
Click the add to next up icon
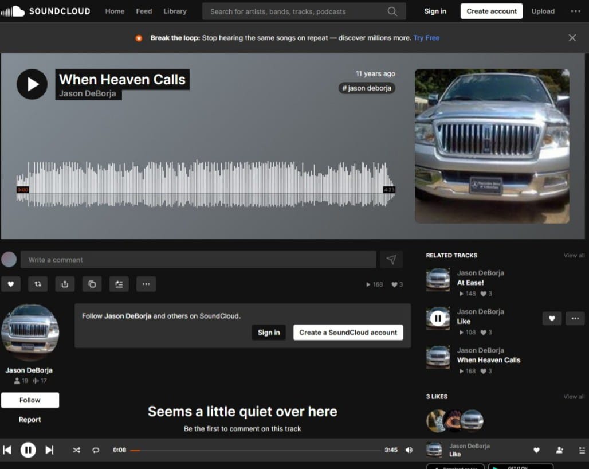[119, 284]
